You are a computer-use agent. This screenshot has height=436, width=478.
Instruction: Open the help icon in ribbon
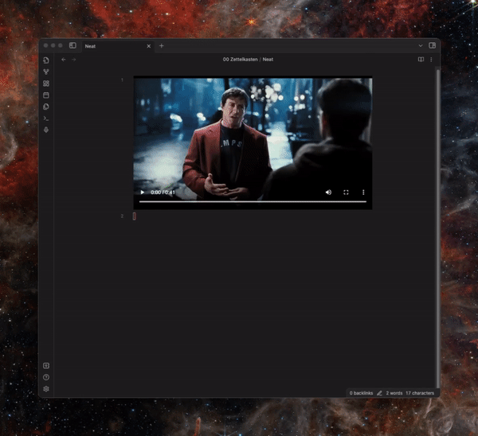(x=46, y=377)
